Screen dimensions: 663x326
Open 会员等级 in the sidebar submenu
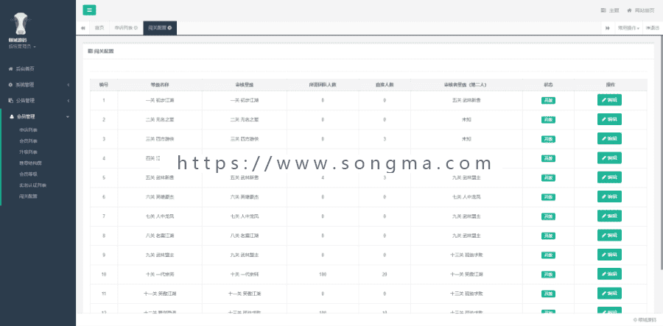(x=28, y=174)
